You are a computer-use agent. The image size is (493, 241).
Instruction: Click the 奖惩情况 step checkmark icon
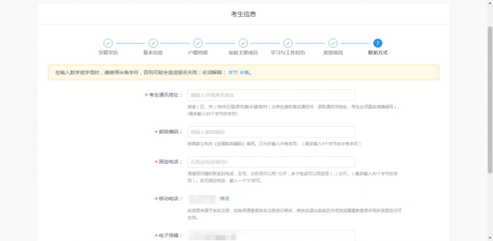(x=333, y=43)
